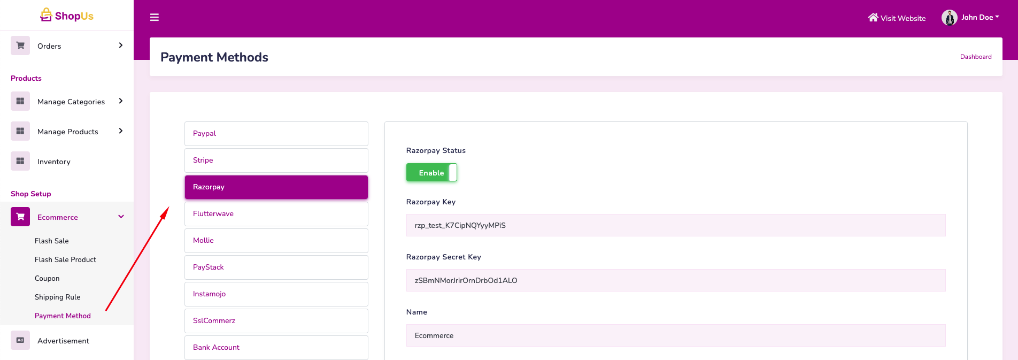
Task: Click the ShopUs logo
Action: point(67,16)
